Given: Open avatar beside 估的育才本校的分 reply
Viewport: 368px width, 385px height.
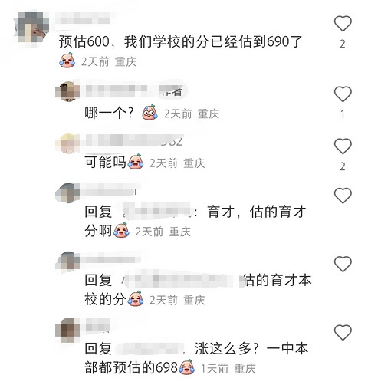Looking at the screenshot, I should (x=67, y=262).
